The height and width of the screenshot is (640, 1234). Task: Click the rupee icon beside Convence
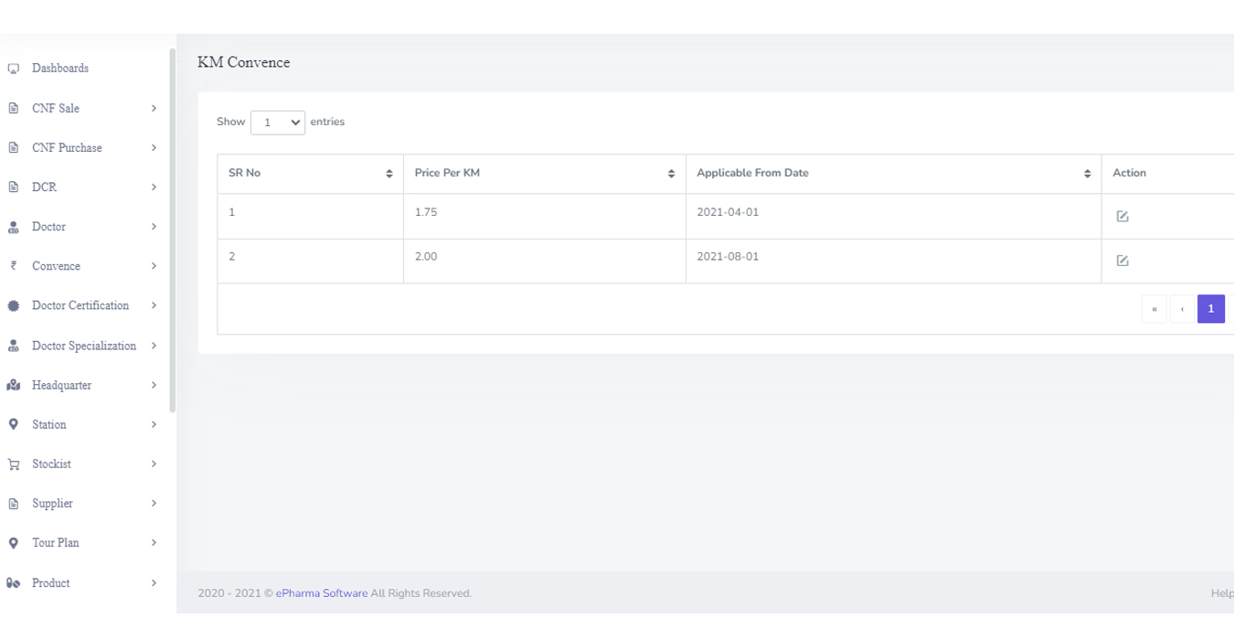coord(14,266)
